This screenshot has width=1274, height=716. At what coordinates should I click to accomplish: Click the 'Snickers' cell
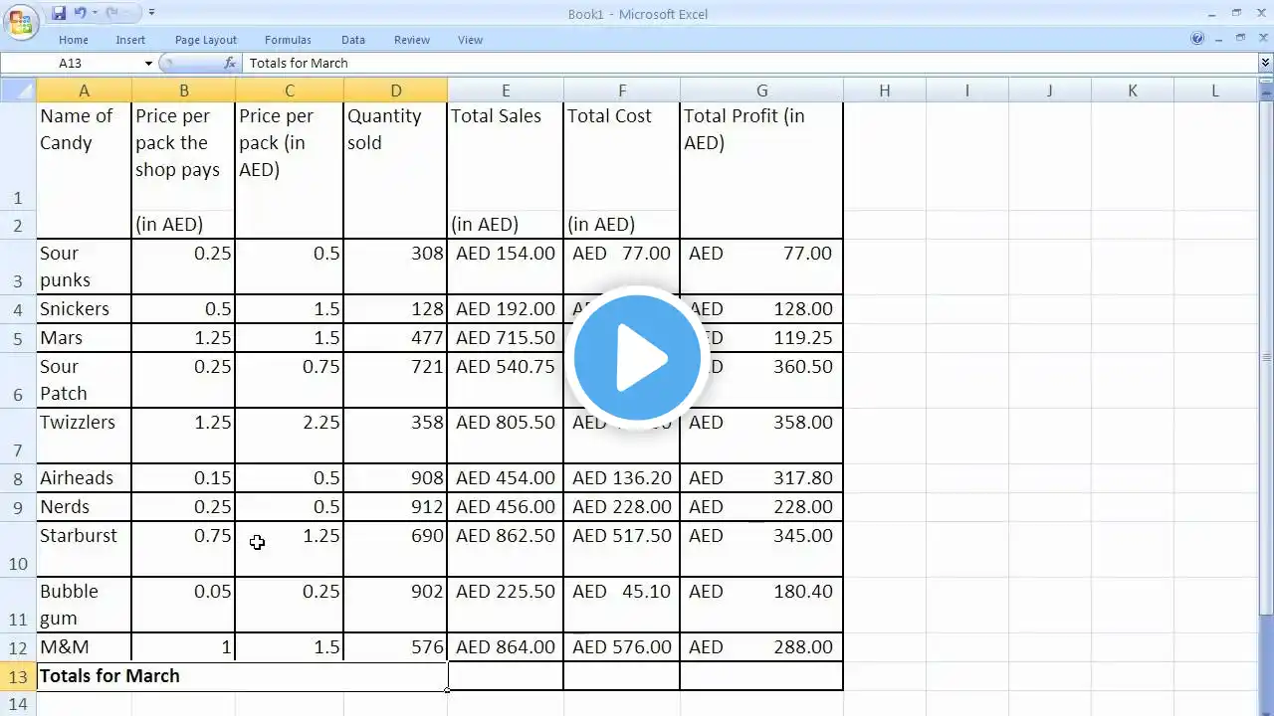[x=84, y=309]
